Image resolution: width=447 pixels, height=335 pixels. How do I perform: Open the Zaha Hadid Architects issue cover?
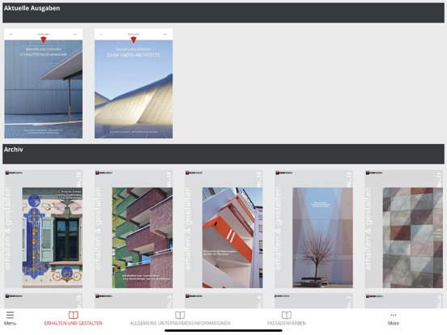click(x=134, y=83)
